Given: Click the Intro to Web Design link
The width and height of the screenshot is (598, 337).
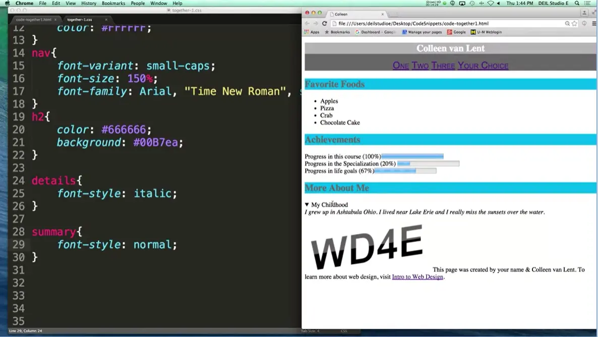Looking at the screenshot, I should coord(417,276).
